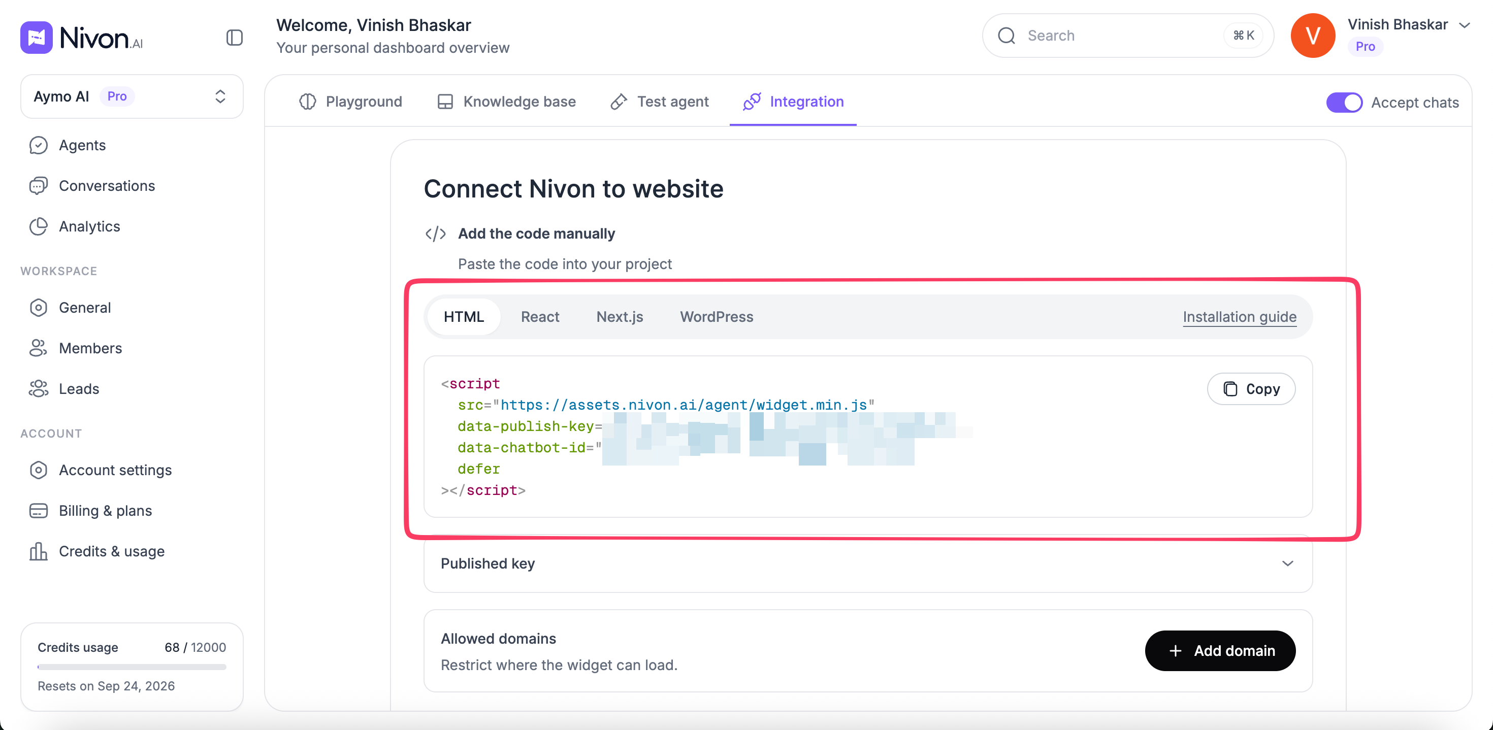Click the Nivon AI logo

pos(82,38)
